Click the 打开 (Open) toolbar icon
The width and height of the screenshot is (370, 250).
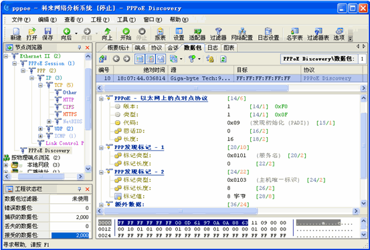tap(32, 34)
